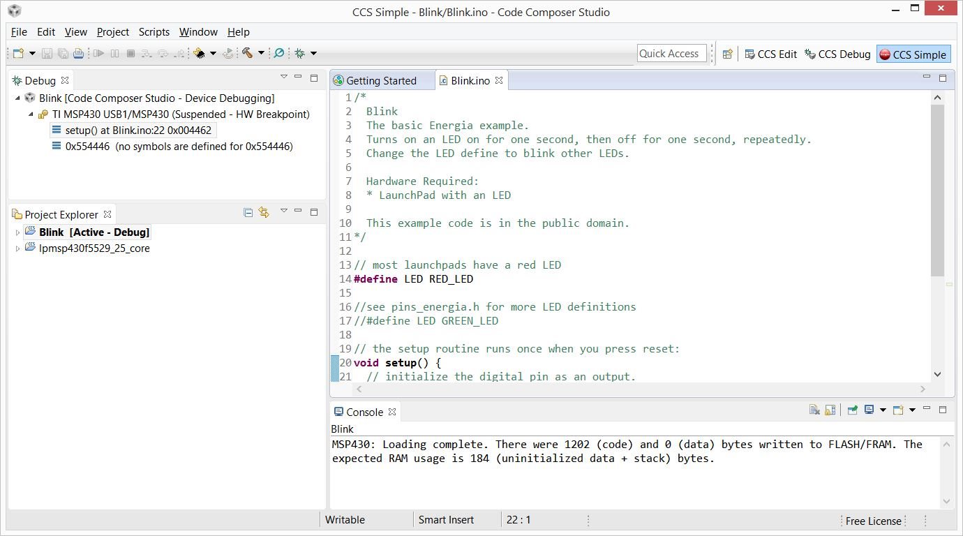The height and width of the screenshot is (536, 963).
Task: Click the Open Perspective icon
Action: [x=728, y=54]
